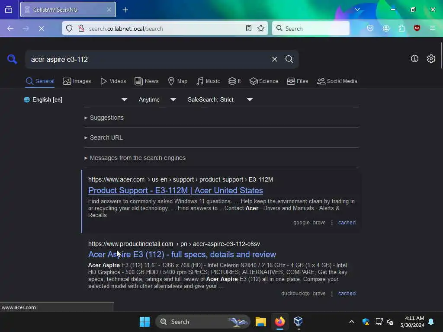Open the SafeSearch Strict dropdown

coord(220,100)
